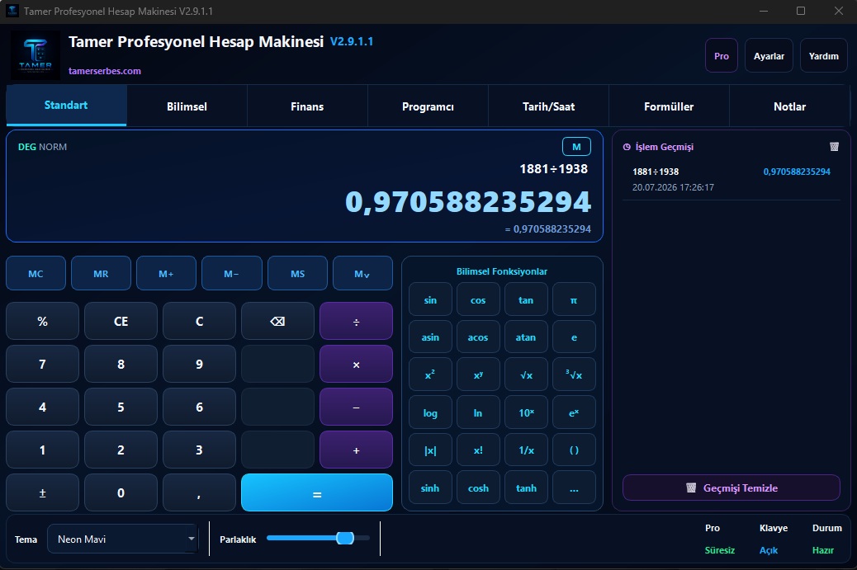Click the acos function key
This screenshot has width=857, height=570.
coord(478,337)
